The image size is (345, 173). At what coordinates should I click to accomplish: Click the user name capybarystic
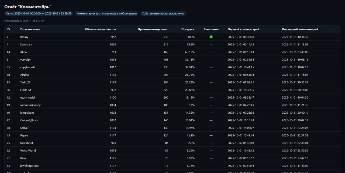pos(28,67)
